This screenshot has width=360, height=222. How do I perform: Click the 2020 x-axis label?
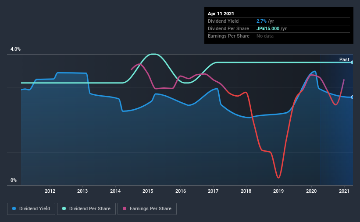[x=312, y=191]
